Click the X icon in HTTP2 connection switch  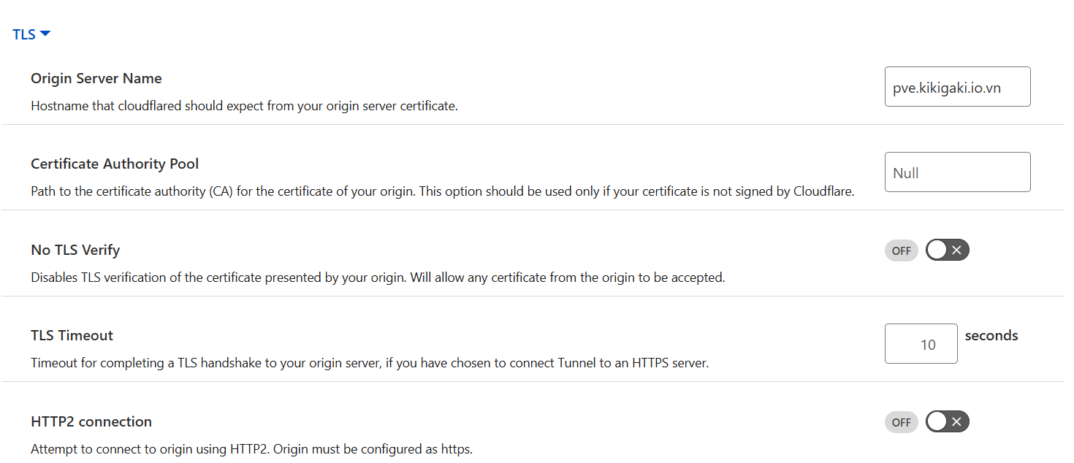(957, 422)
